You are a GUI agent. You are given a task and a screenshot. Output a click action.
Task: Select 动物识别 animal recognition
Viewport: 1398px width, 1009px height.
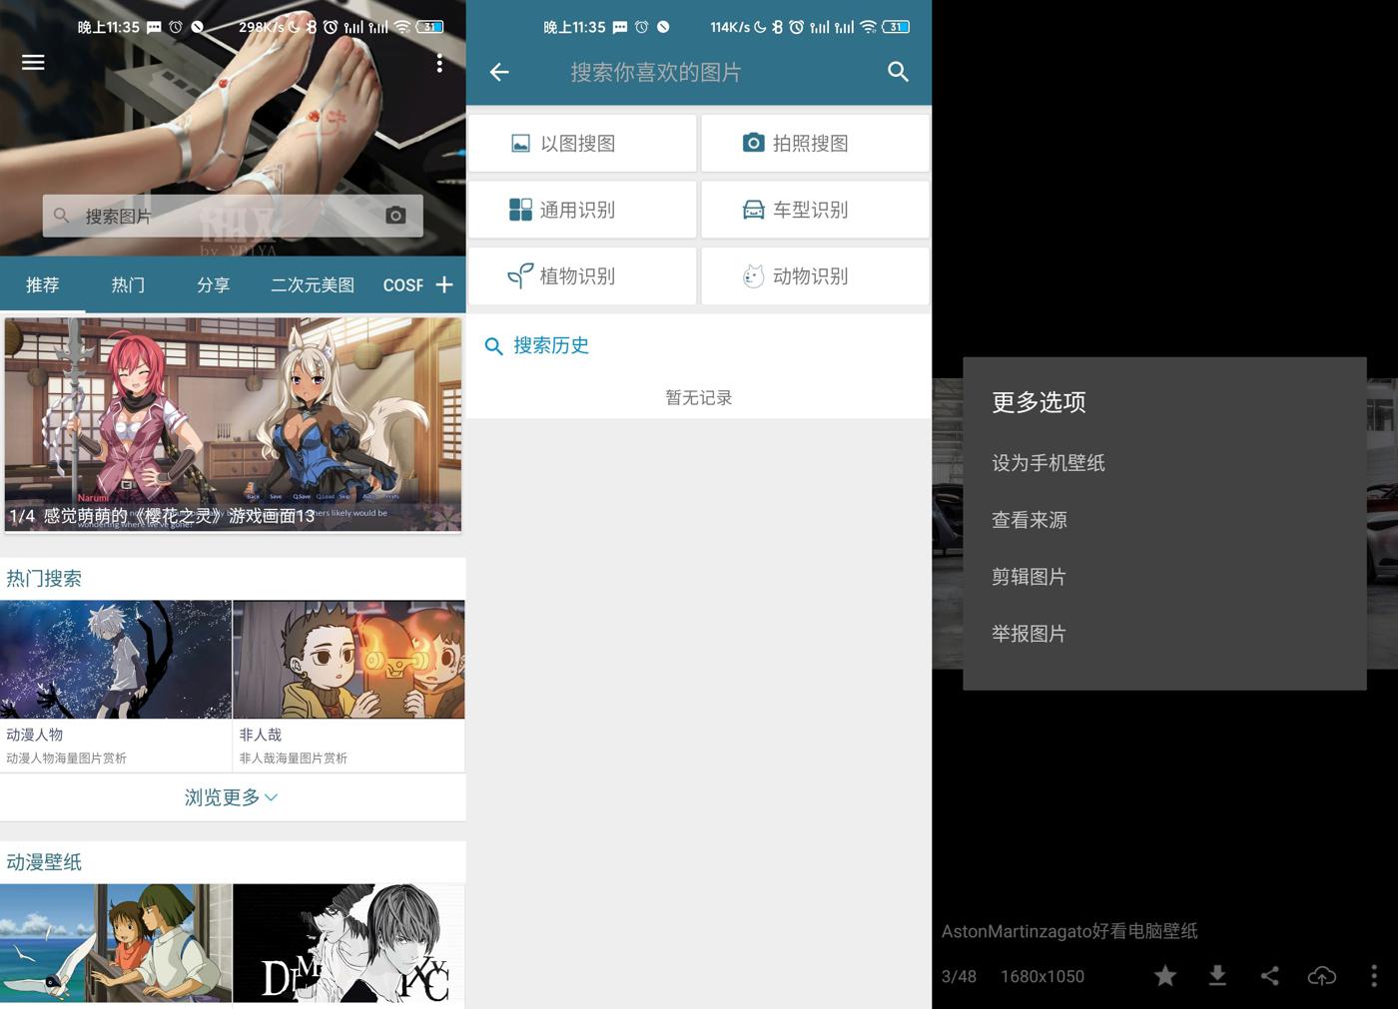pos(814,276)
